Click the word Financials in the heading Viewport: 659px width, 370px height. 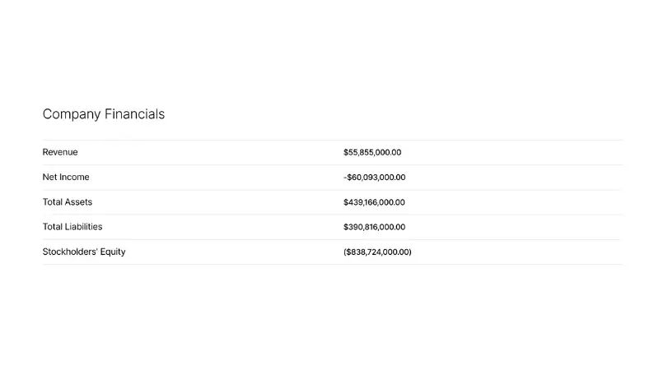tap(134, 114)
